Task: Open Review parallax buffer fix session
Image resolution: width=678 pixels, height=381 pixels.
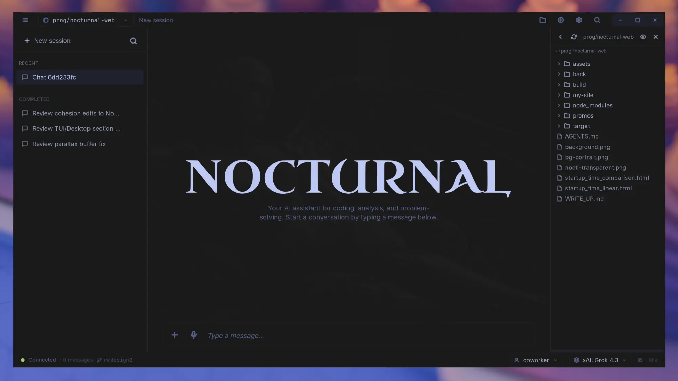Action: 80,144
